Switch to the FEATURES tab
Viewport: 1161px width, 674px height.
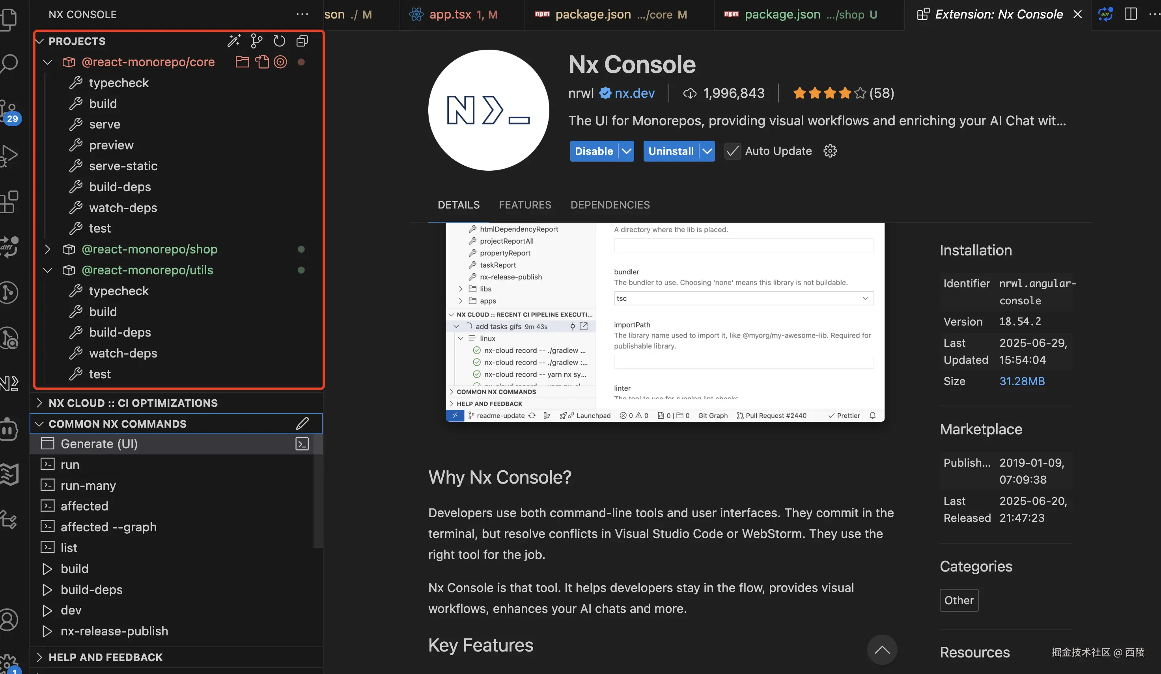[525, 205]
